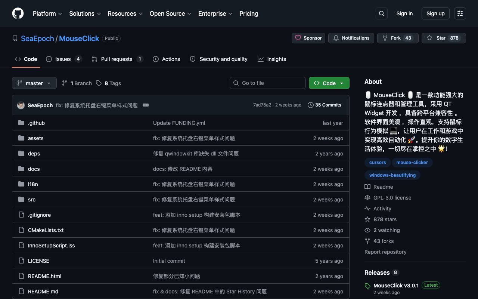Click the file icon beside InnoSetupScript.iss

21,246
